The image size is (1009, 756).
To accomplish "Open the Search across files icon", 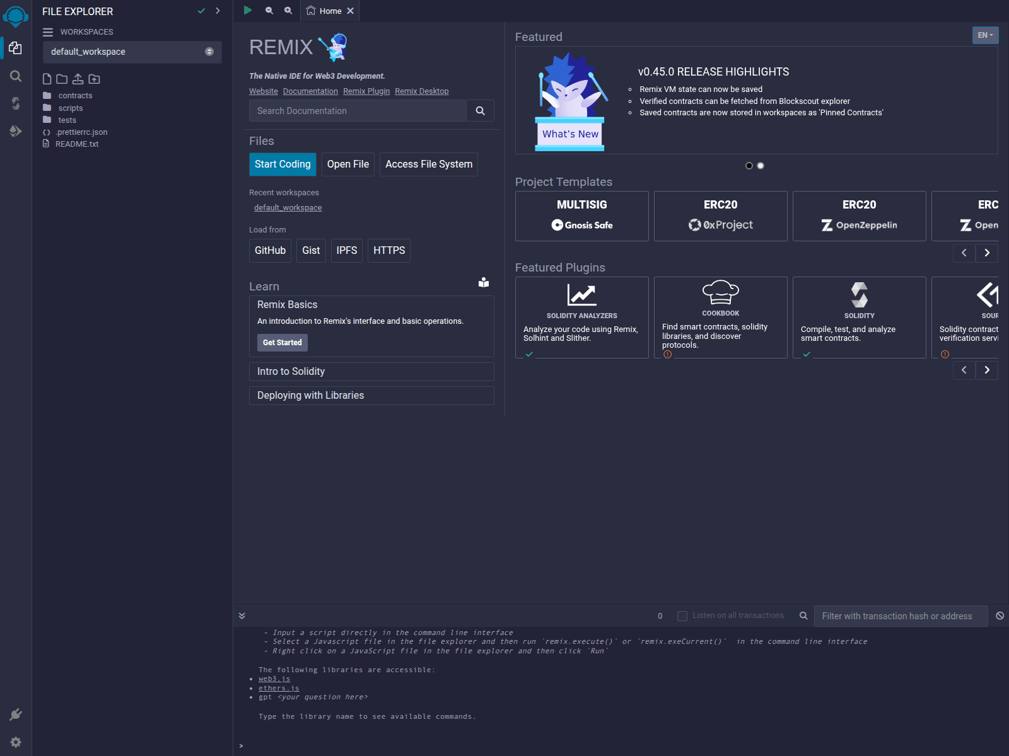I will 15,76.
